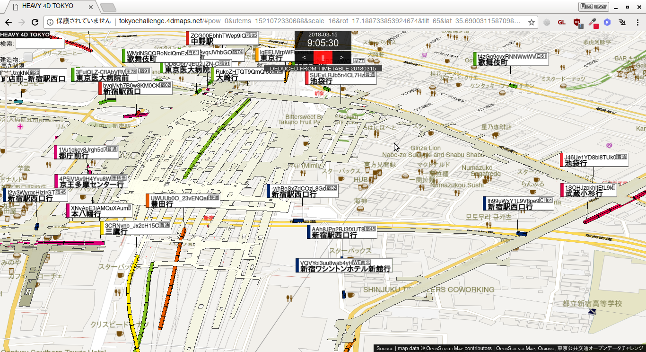Click the crossed-out camera extension icon
646x352 pixels.
pos(623,22)
